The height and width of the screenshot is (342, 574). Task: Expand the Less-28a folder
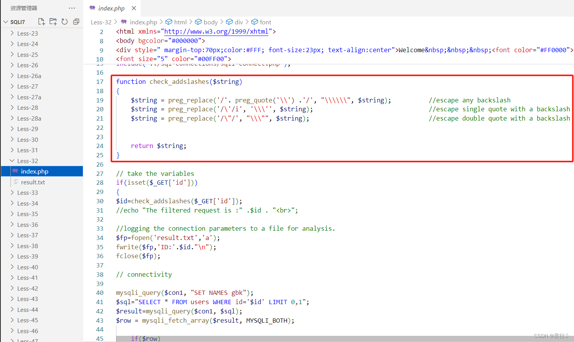tap(41, 118)
